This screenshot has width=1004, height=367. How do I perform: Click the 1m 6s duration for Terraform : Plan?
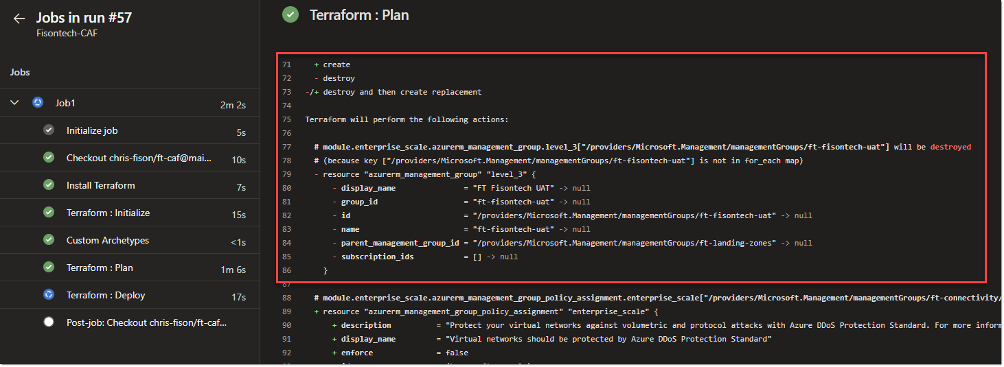(x=232, y=270)
